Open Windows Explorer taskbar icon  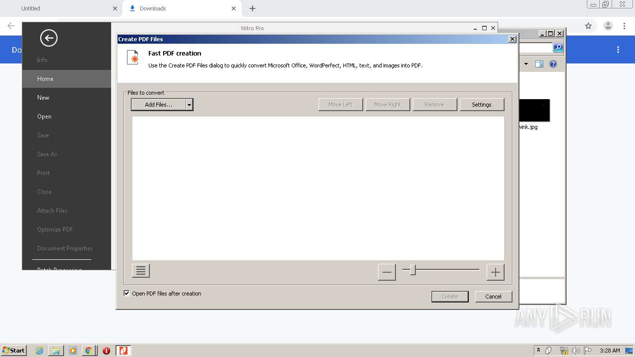(56, 351)
